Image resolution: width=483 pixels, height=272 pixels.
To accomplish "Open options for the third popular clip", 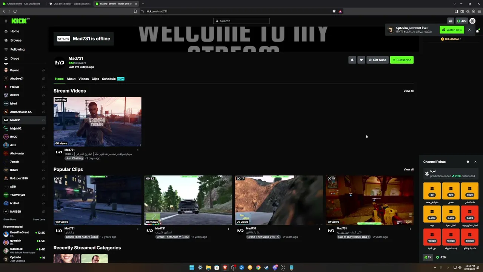I will [319, 229].
